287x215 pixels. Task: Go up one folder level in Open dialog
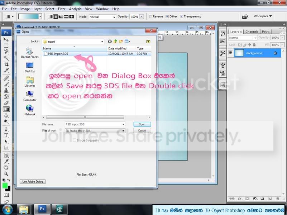pyautogui.click(x=115, y=42)
